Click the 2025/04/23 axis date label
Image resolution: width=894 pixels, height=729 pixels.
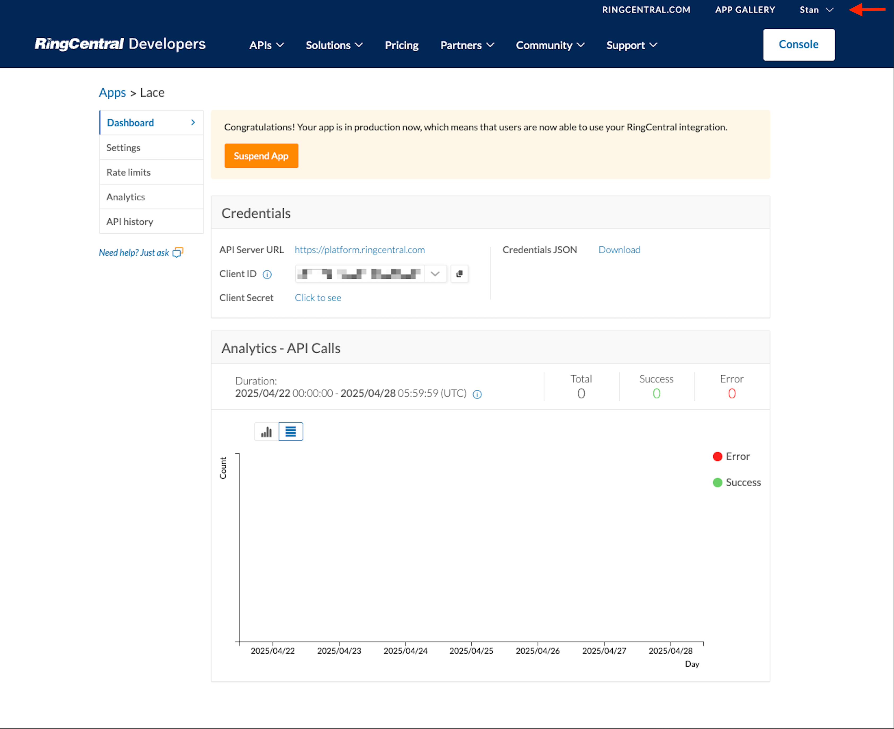click(339, 651)
